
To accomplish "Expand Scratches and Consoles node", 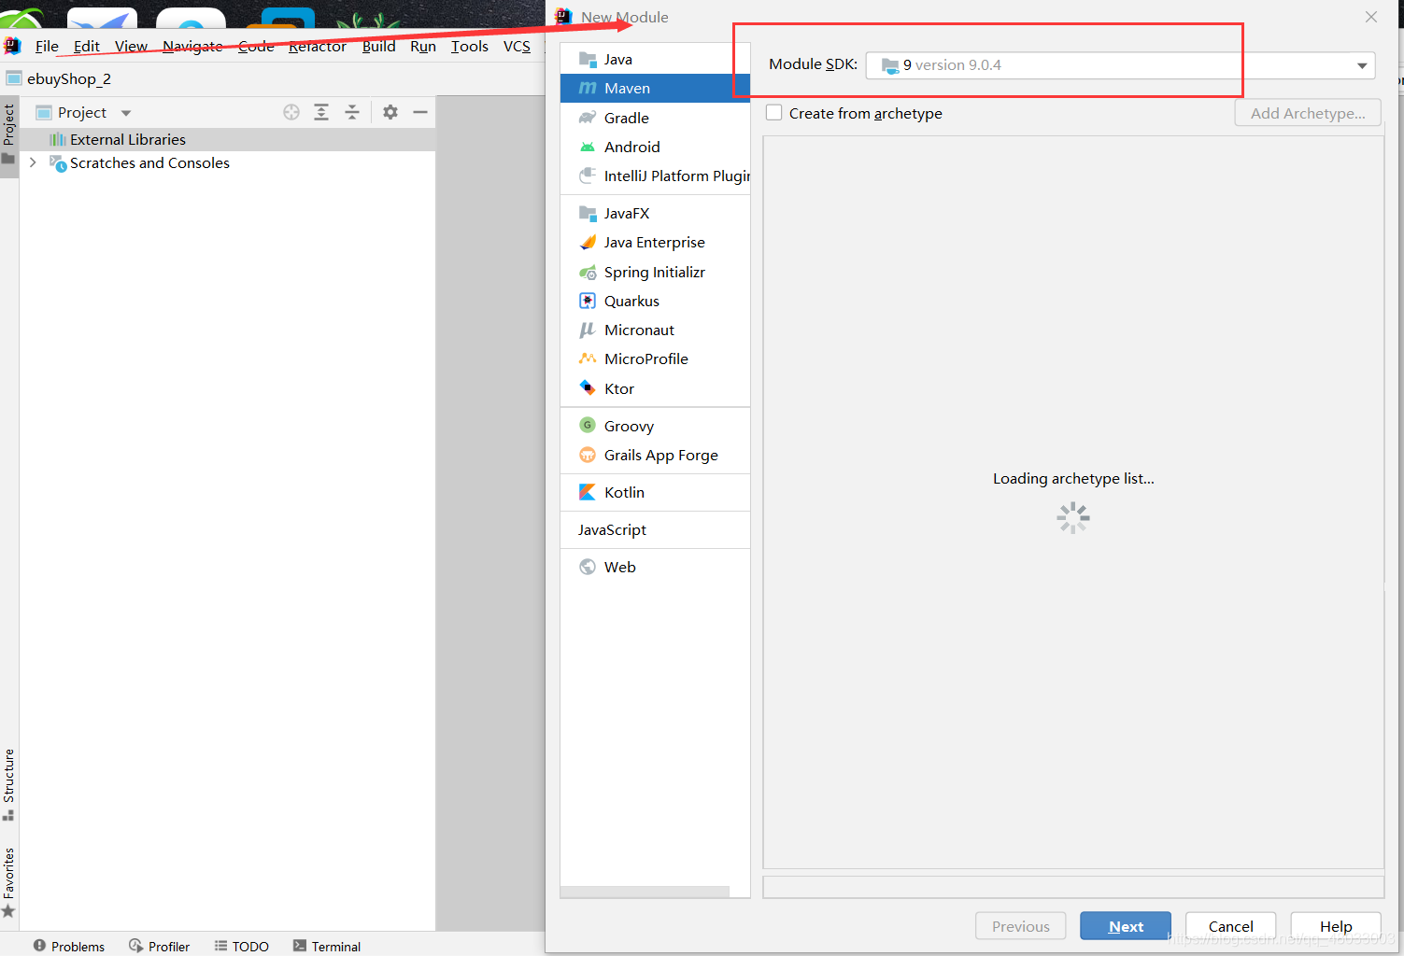I will (33, 162).
